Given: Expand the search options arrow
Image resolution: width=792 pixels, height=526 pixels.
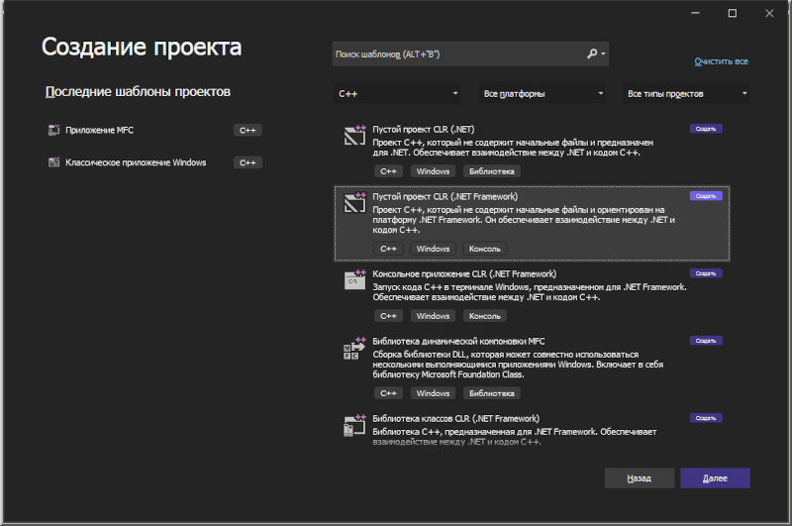Looking at the screenshot, I should point(603,53).
